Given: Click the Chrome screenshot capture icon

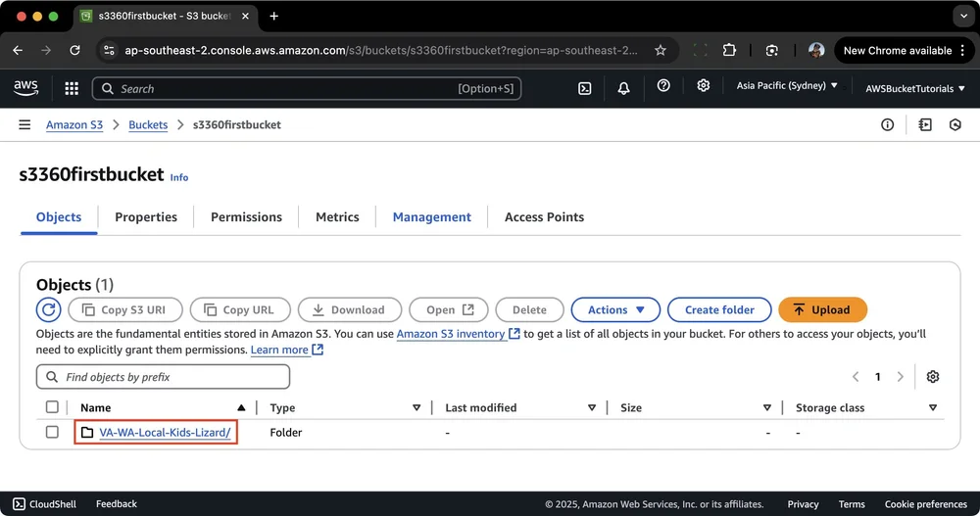Looking at the screenshot, I should [x=772, y=50].
